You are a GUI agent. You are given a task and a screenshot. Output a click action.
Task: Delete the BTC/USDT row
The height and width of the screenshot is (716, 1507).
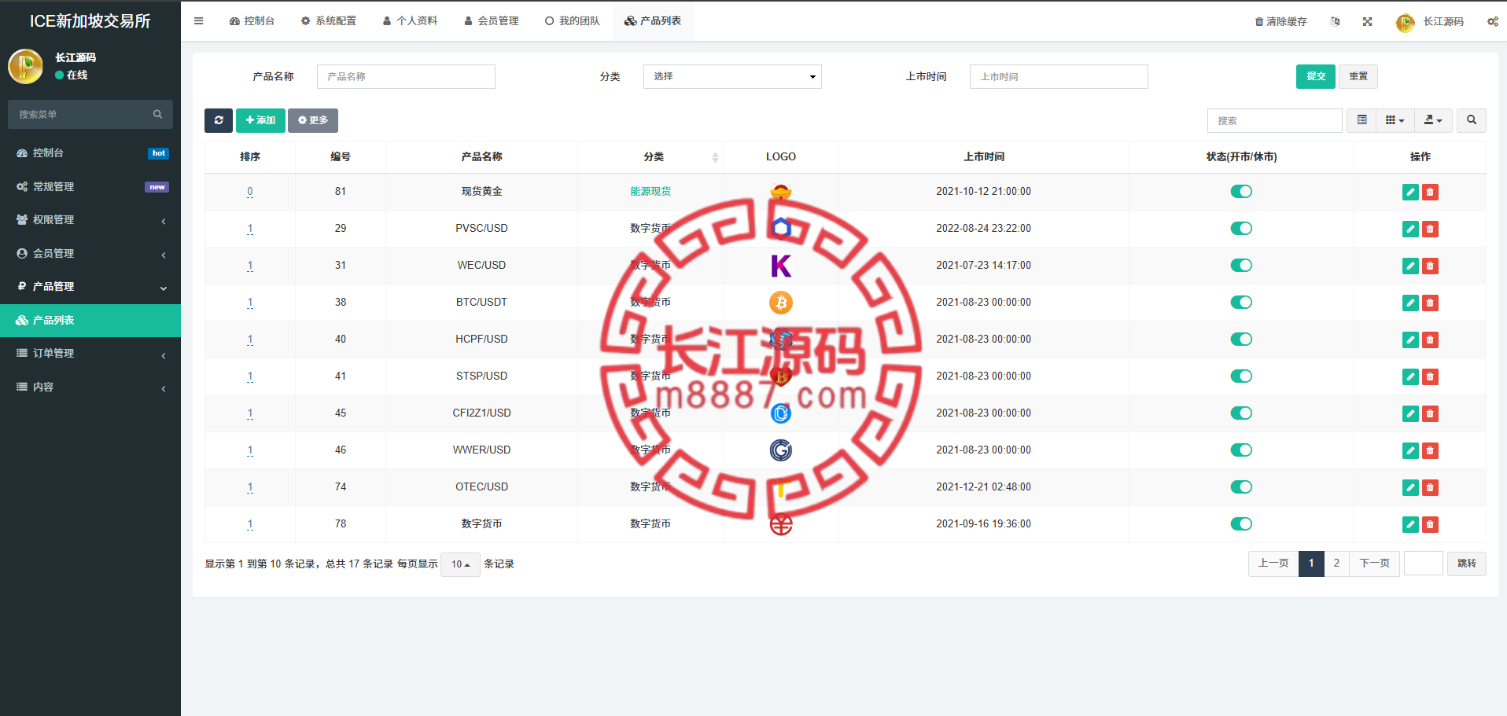(x=1430, y=303)
